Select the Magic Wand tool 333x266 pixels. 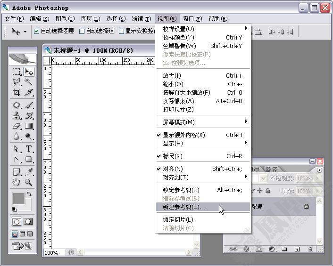[29, 81]
